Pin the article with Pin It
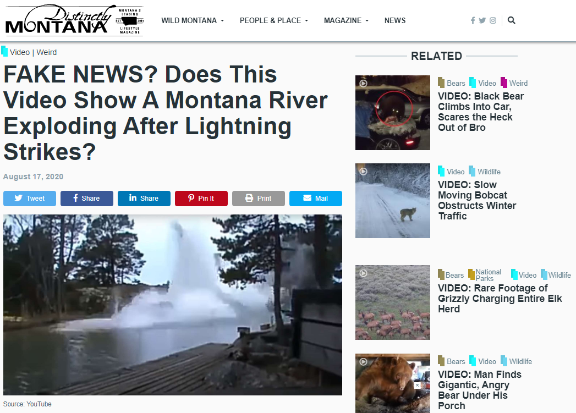The image size is (576, 413). pyautogui.click(x=201, y=198)
